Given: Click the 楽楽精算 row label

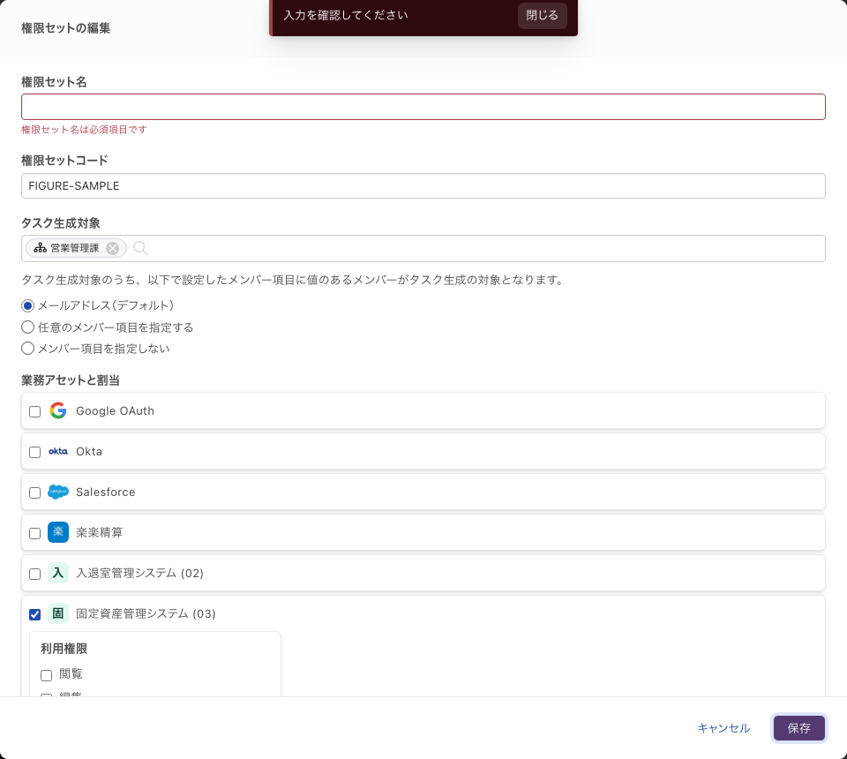Looking at the screenshot, I should [x=100, y=533].
